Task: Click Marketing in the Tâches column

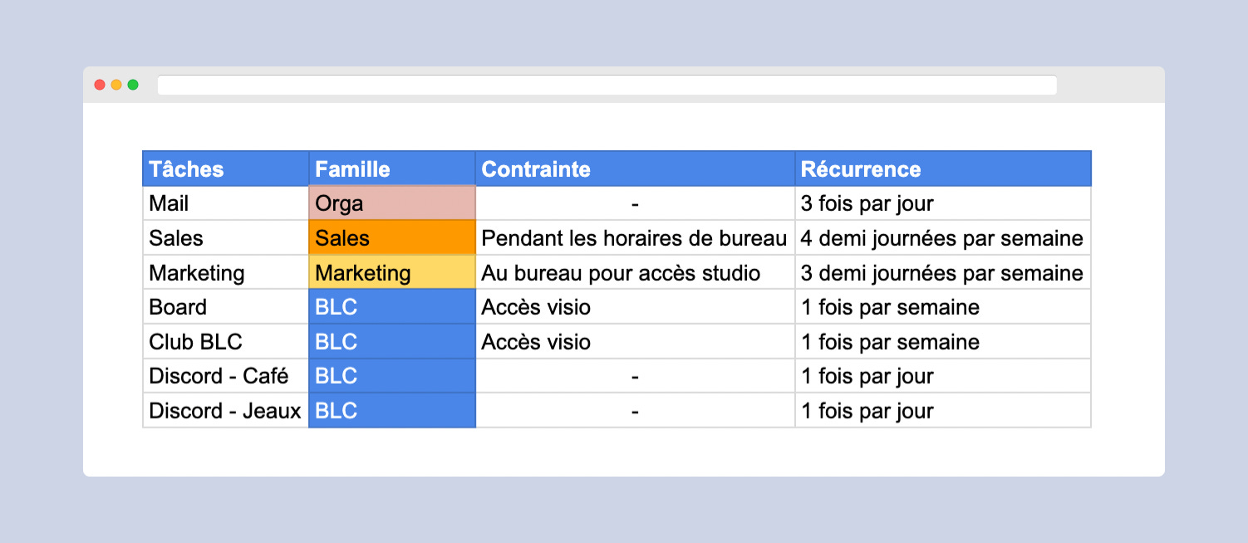Action: point(226,272)
